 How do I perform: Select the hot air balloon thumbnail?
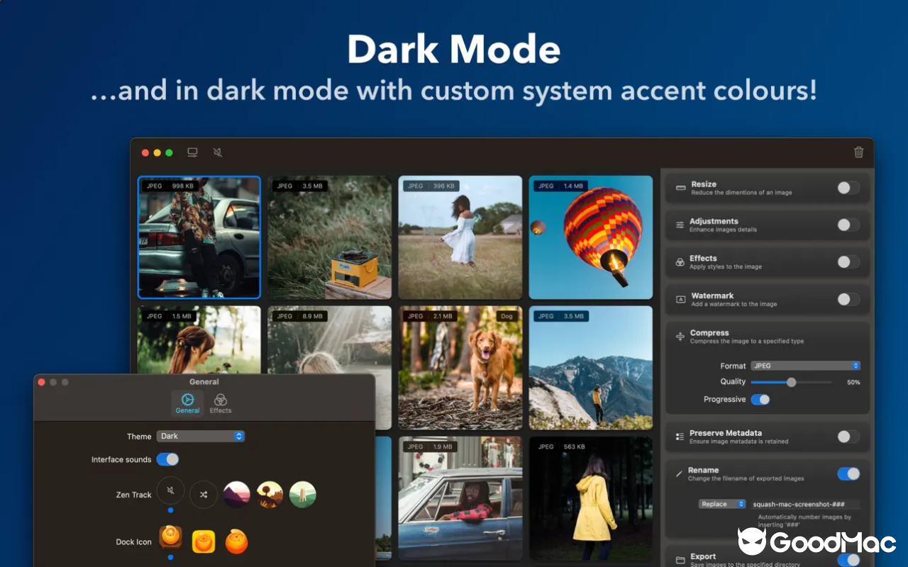point(590,237)
